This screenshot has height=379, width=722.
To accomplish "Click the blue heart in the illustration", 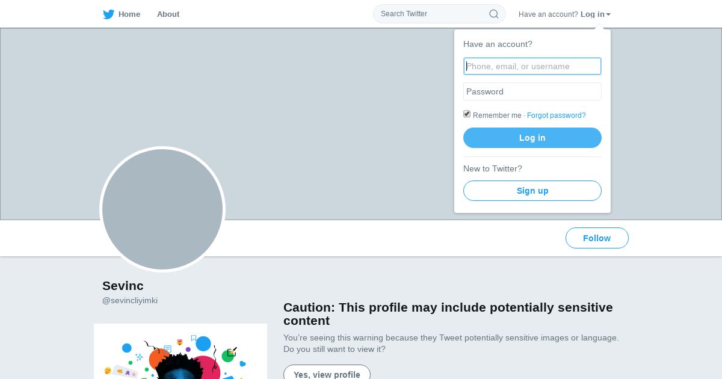I will [x=242, y=364].
